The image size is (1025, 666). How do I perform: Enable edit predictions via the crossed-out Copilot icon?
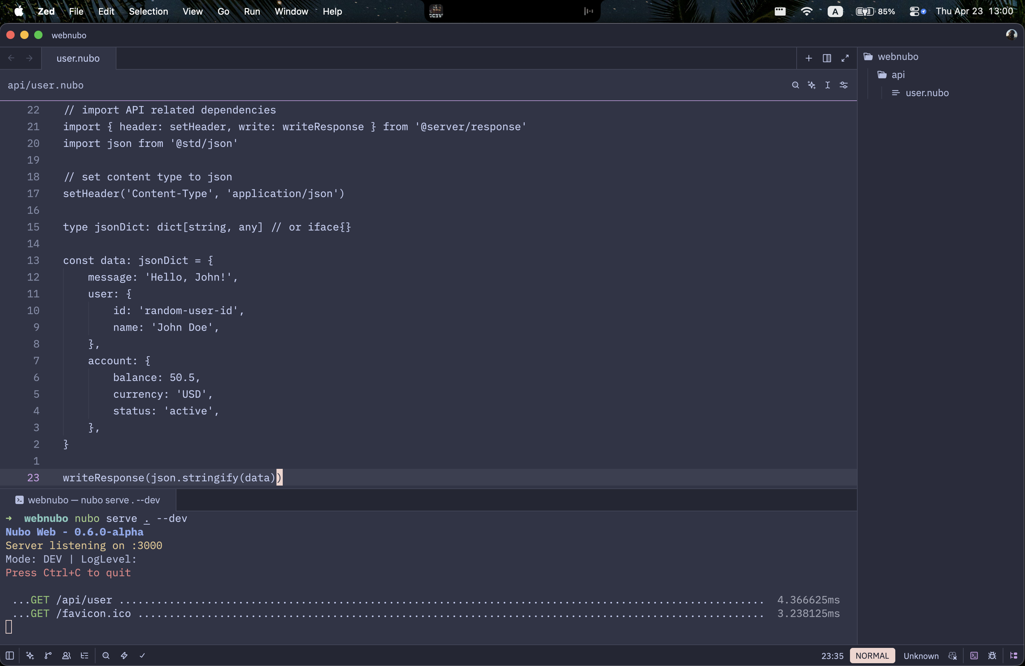click(x=952, y=656)
